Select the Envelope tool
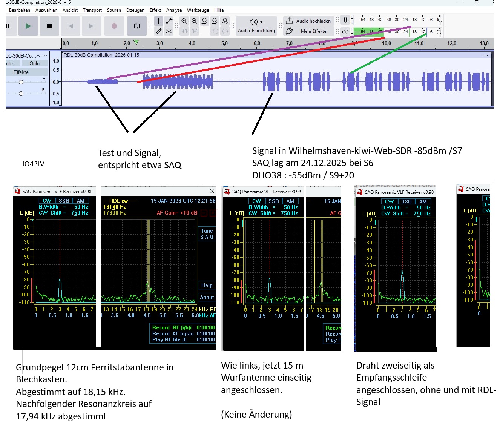Image resolution: width=500 pixels, height=430 pixels. tap(169, 21)
